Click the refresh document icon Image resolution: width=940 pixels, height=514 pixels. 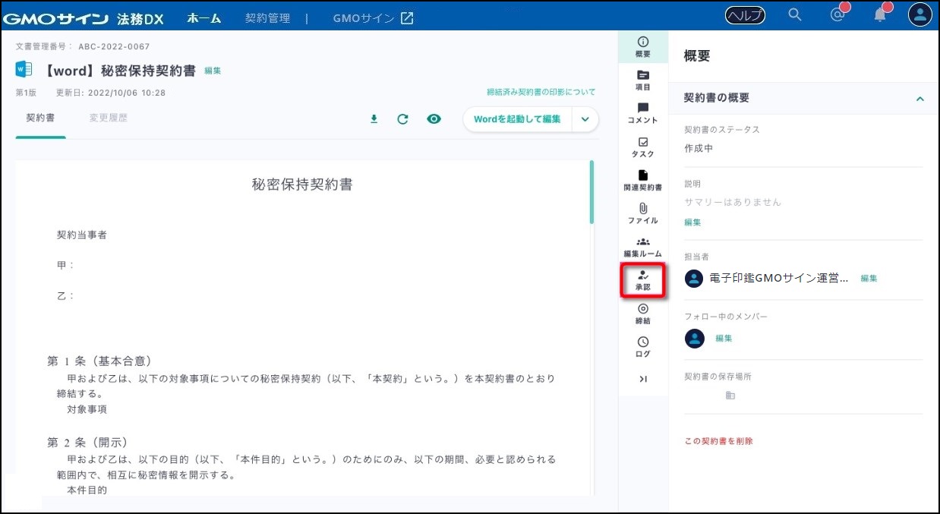(403, 119)
